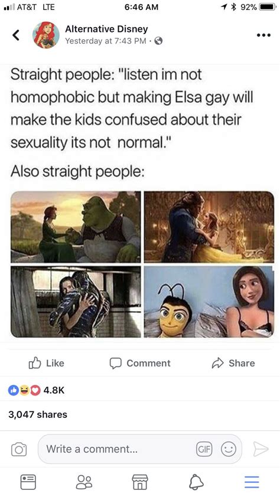Open the three-dot post options menu
Viewport: 280px width, 497px height.
(264, 35)
